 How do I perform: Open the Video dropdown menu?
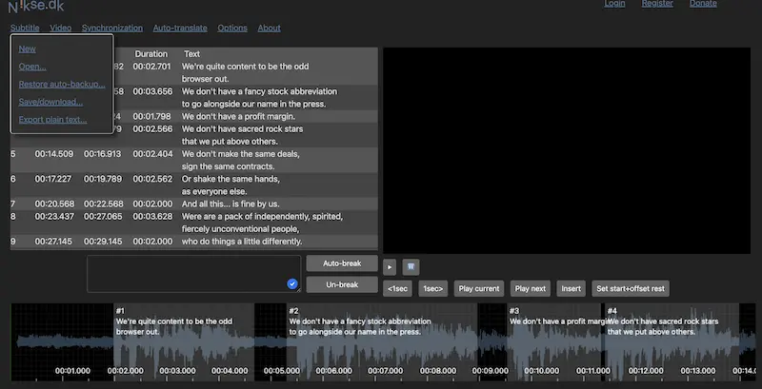(x=61, y=29)
